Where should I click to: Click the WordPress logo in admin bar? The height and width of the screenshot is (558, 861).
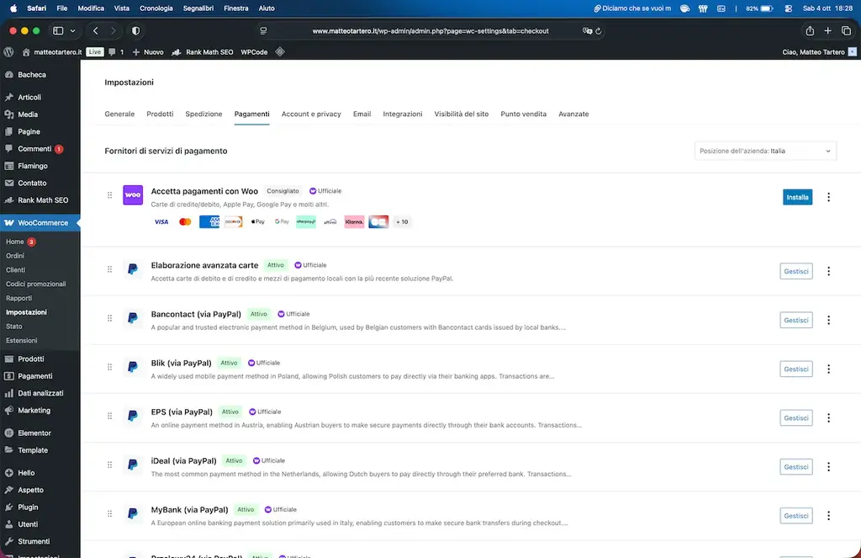point(8,51)
